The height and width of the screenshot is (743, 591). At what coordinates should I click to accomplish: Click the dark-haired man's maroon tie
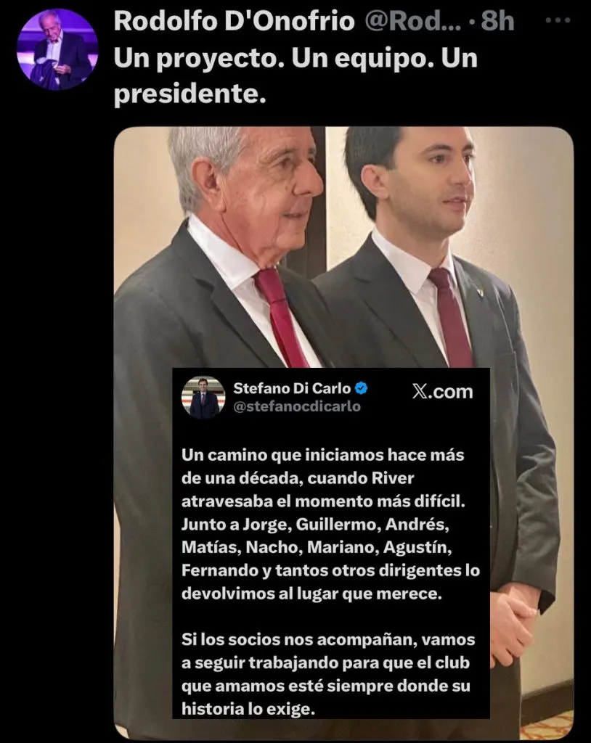point(451,316)
